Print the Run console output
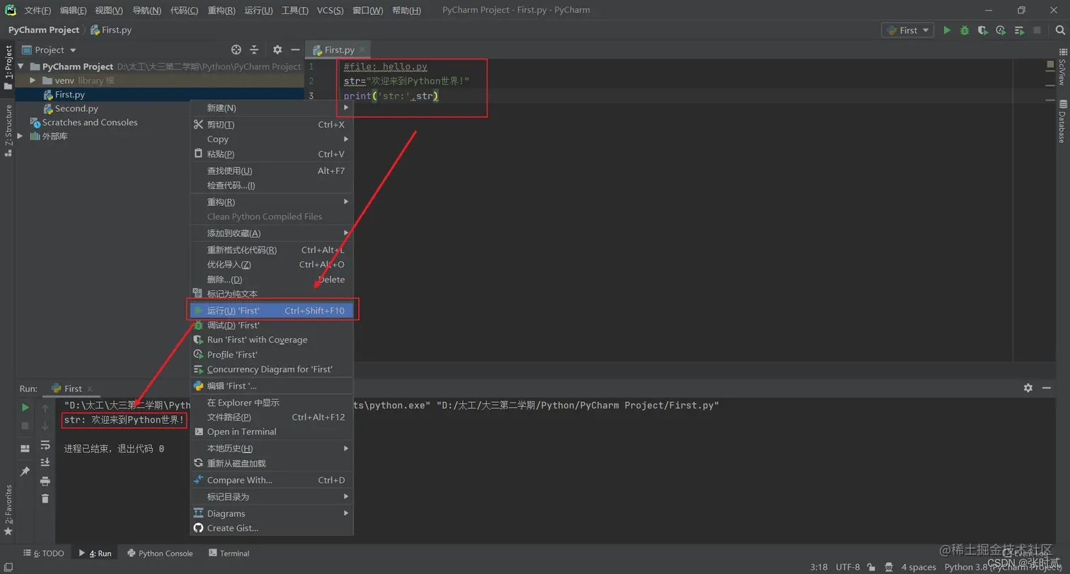Viewport: 1070px width, 574px height. [x=45, y=481]
